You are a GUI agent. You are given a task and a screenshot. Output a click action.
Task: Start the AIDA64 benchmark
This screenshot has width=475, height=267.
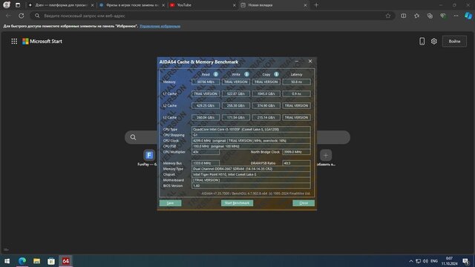[x=237, y=202]
